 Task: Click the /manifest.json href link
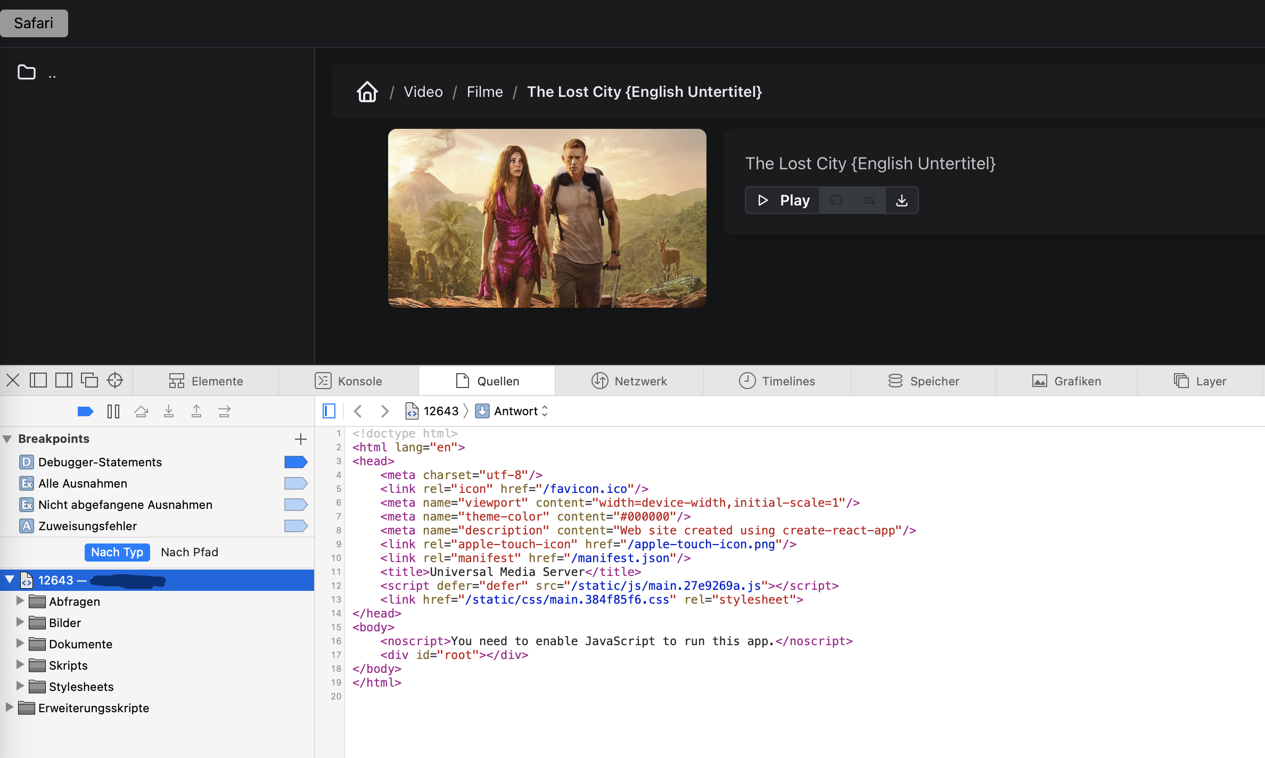620,558
